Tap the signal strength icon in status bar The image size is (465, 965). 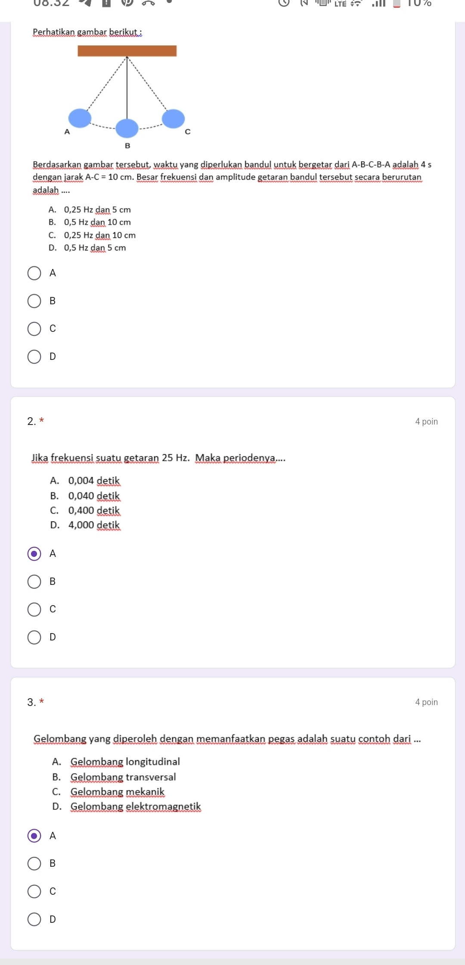click(x=379, y=3)
